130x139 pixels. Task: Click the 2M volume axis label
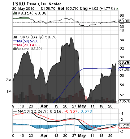[9, 80]
